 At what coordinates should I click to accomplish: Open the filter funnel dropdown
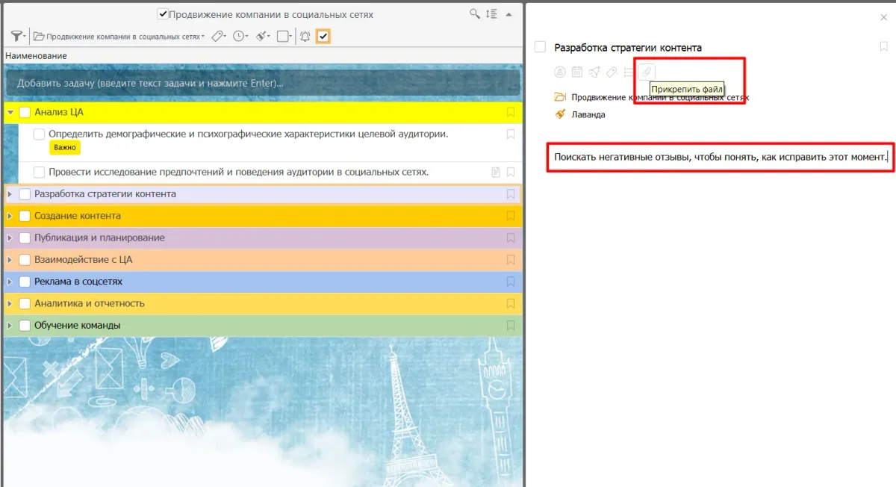(x=18, y=36)
